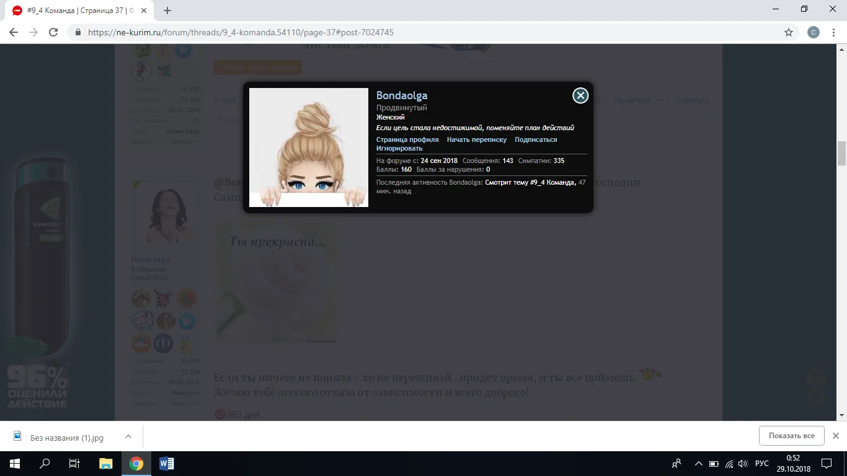Screen dimensions: 847x476
Task: Open Task View from the taskbar
Action: [x=74, y=463]
